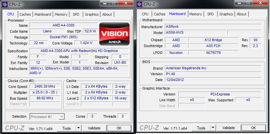Switch to Mainboard tab in left window
Screen dimensions: 270x134
click(x=43, y=14)
